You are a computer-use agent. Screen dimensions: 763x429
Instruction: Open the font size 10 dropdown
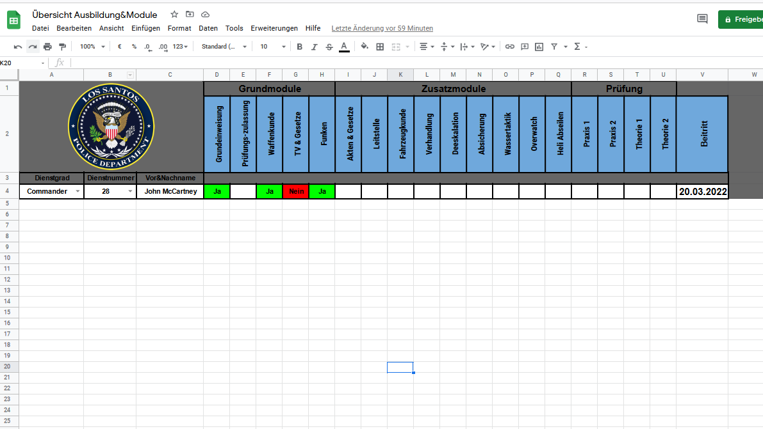[272, 47]
